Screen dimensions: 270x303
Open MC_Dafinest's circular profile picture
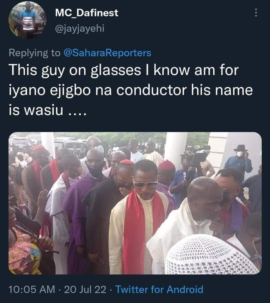pos(27,20)
